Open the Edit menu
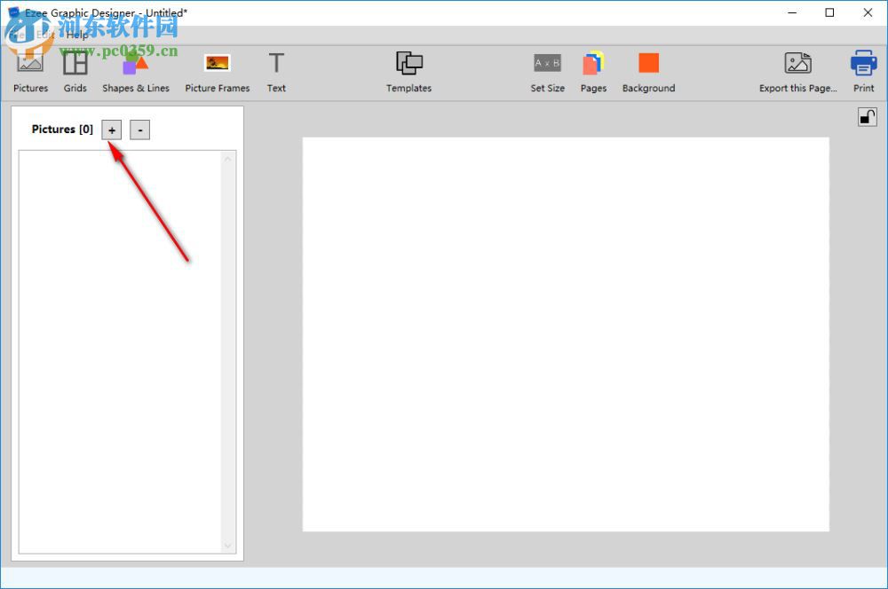Image resolution: width=888 pixels, height=589 pixels. (x=44, y=35)
